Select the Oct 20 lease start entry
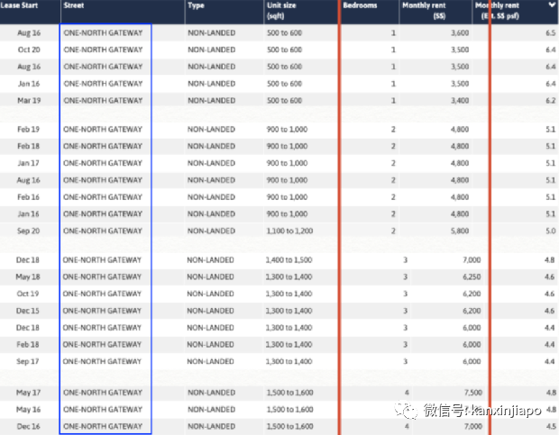Image resolution: width=559 pixels, height=435 pixels. point(29,50)
